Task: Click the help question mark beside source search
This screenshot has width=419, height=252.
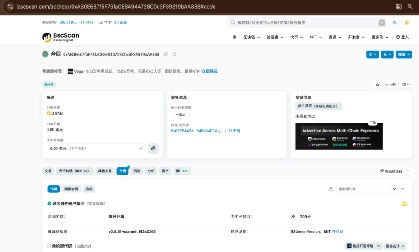Action: (x=331, y=189)
